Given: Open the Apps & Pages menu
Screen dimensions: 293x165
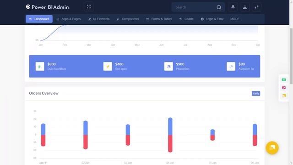Looking at the screenshot, I should 69,19.
